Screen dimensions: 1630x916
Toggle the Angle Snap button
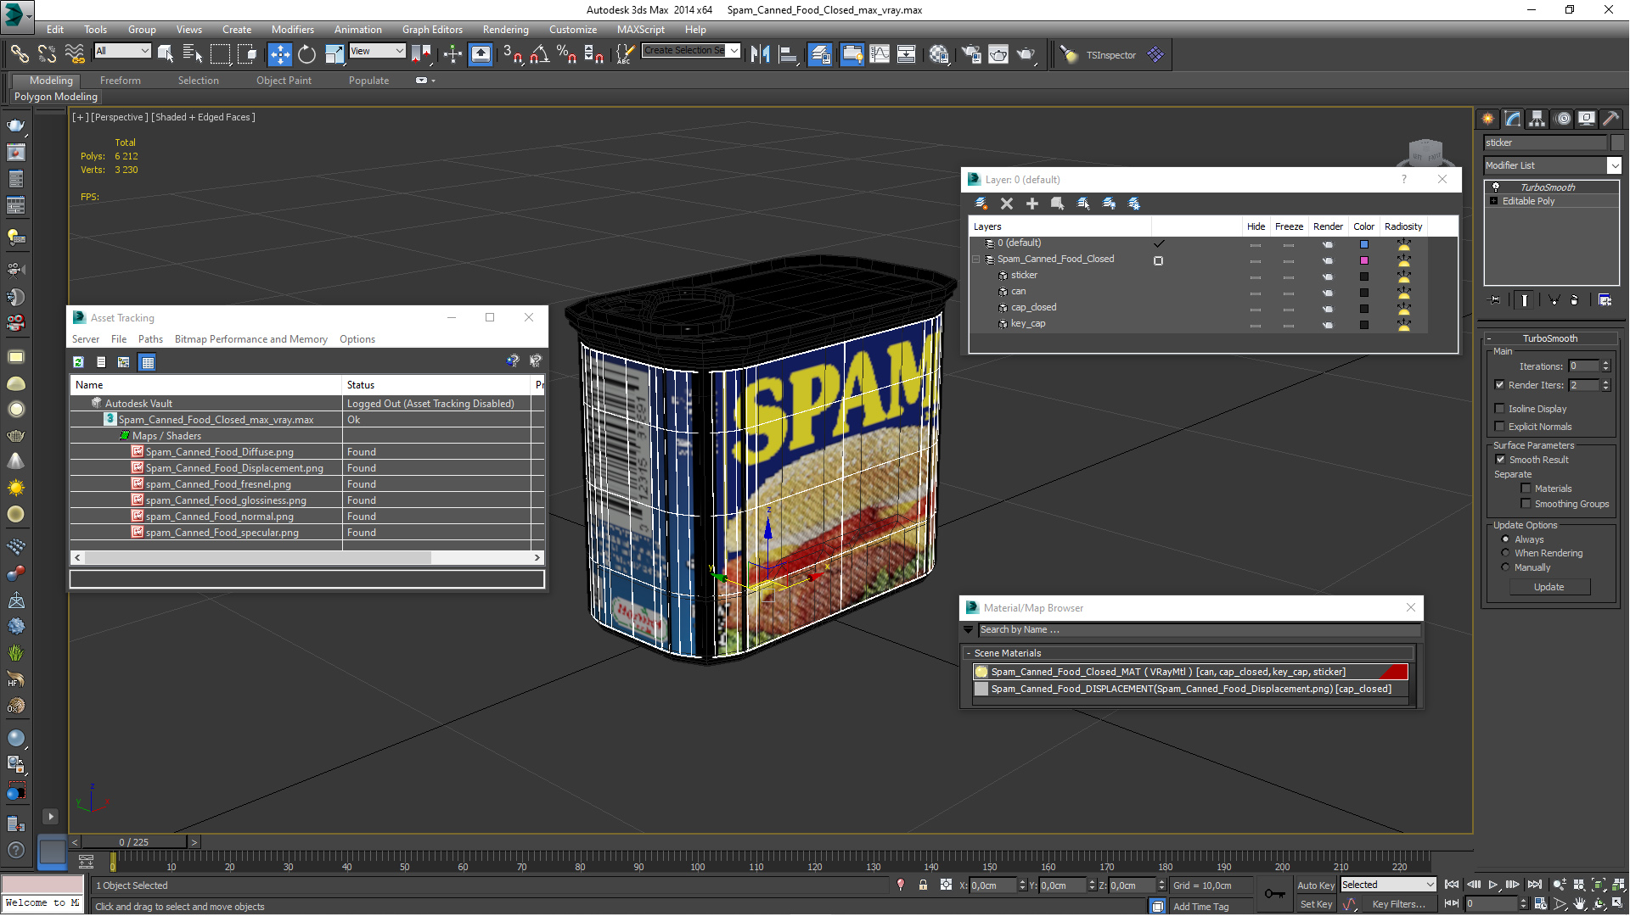pyautogui.click(x=539, y=54)
